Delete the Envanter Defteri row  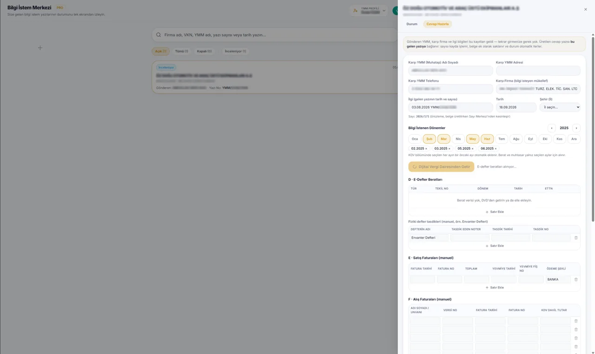(x=576, y=238)
